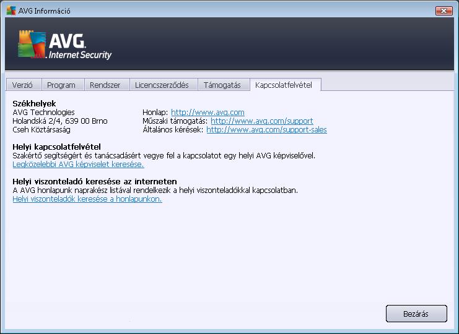Viewport: 459px width, 334px height.
Task: Click the Cseh Köztársaság text
Action: pos(42,130)
